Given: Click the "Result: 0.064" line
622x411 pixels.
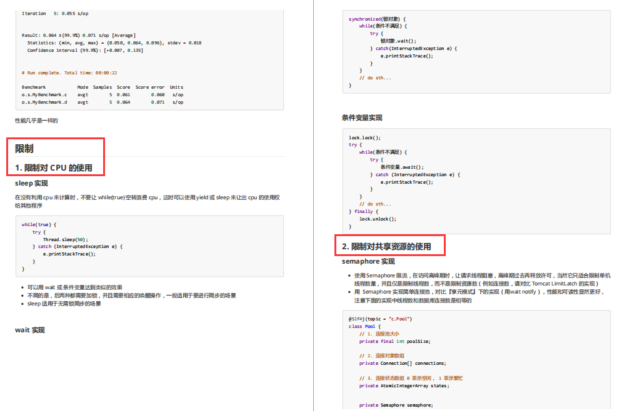Looking at the screenshot, I should [x=79, y=35].
